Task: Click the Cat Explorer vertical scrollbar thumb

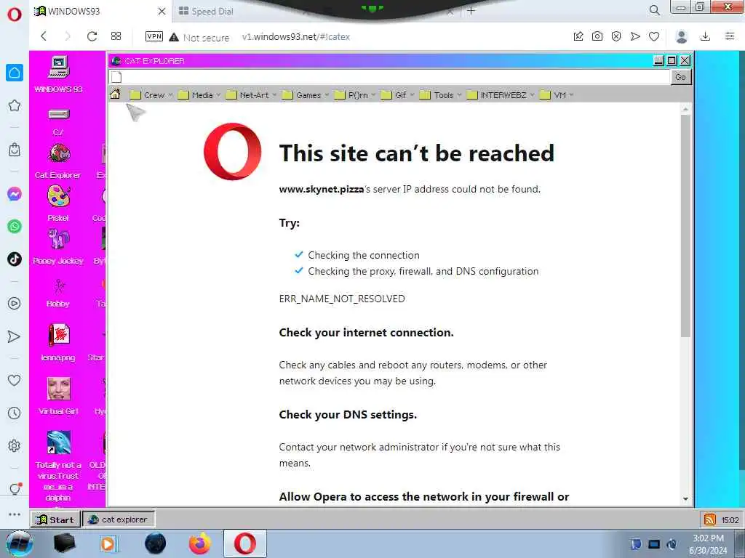Action: (685, 225)
